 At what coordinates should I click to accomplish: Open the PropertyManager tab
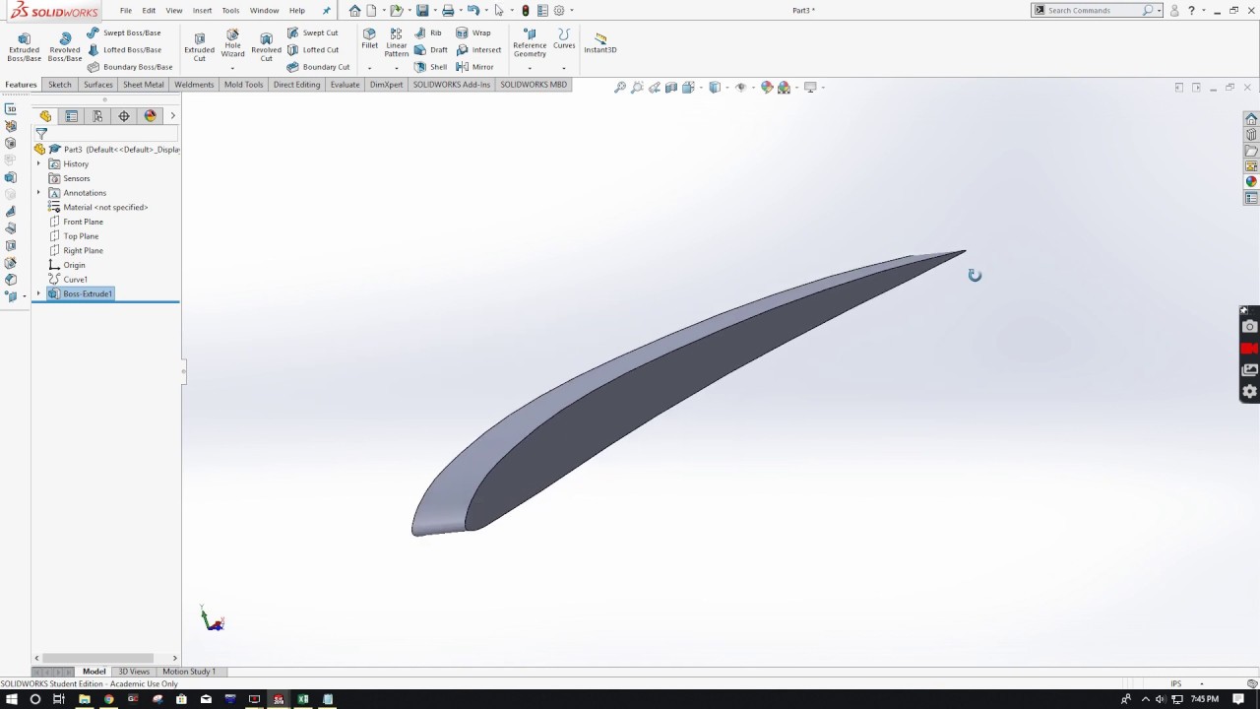[x=72, y=116]
